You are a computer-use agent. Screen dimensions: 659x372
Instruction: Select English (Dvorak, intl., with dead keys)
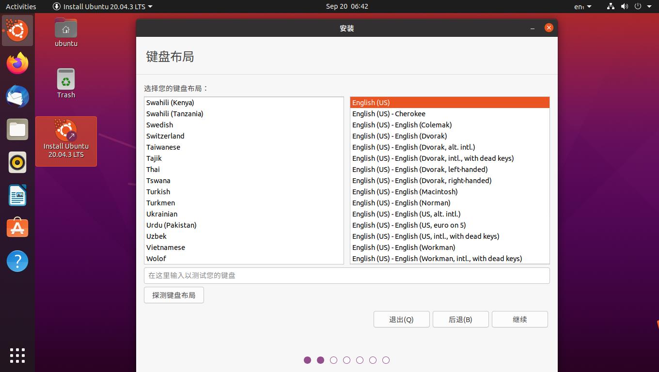(x=450, y=158)
